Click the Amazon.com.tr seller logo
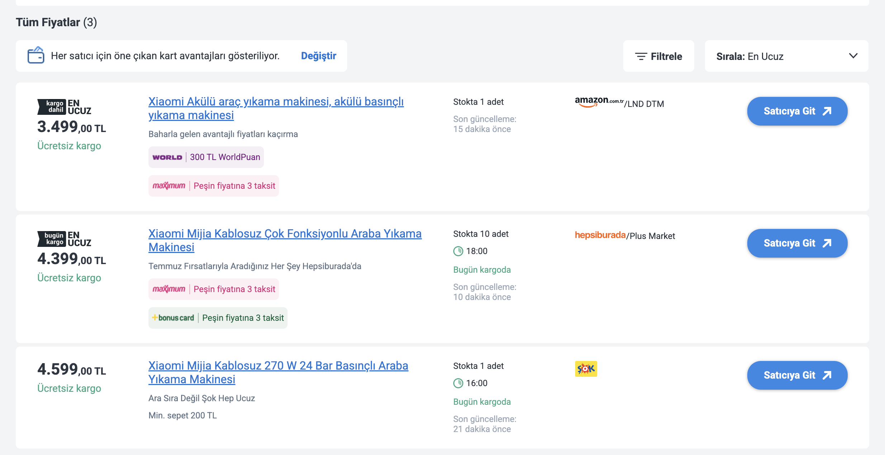 click(599, 102)
